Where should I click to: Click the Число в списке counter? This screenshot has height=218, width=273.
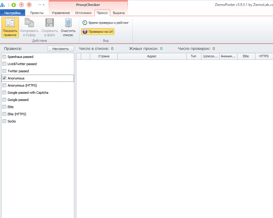(96, 49)
